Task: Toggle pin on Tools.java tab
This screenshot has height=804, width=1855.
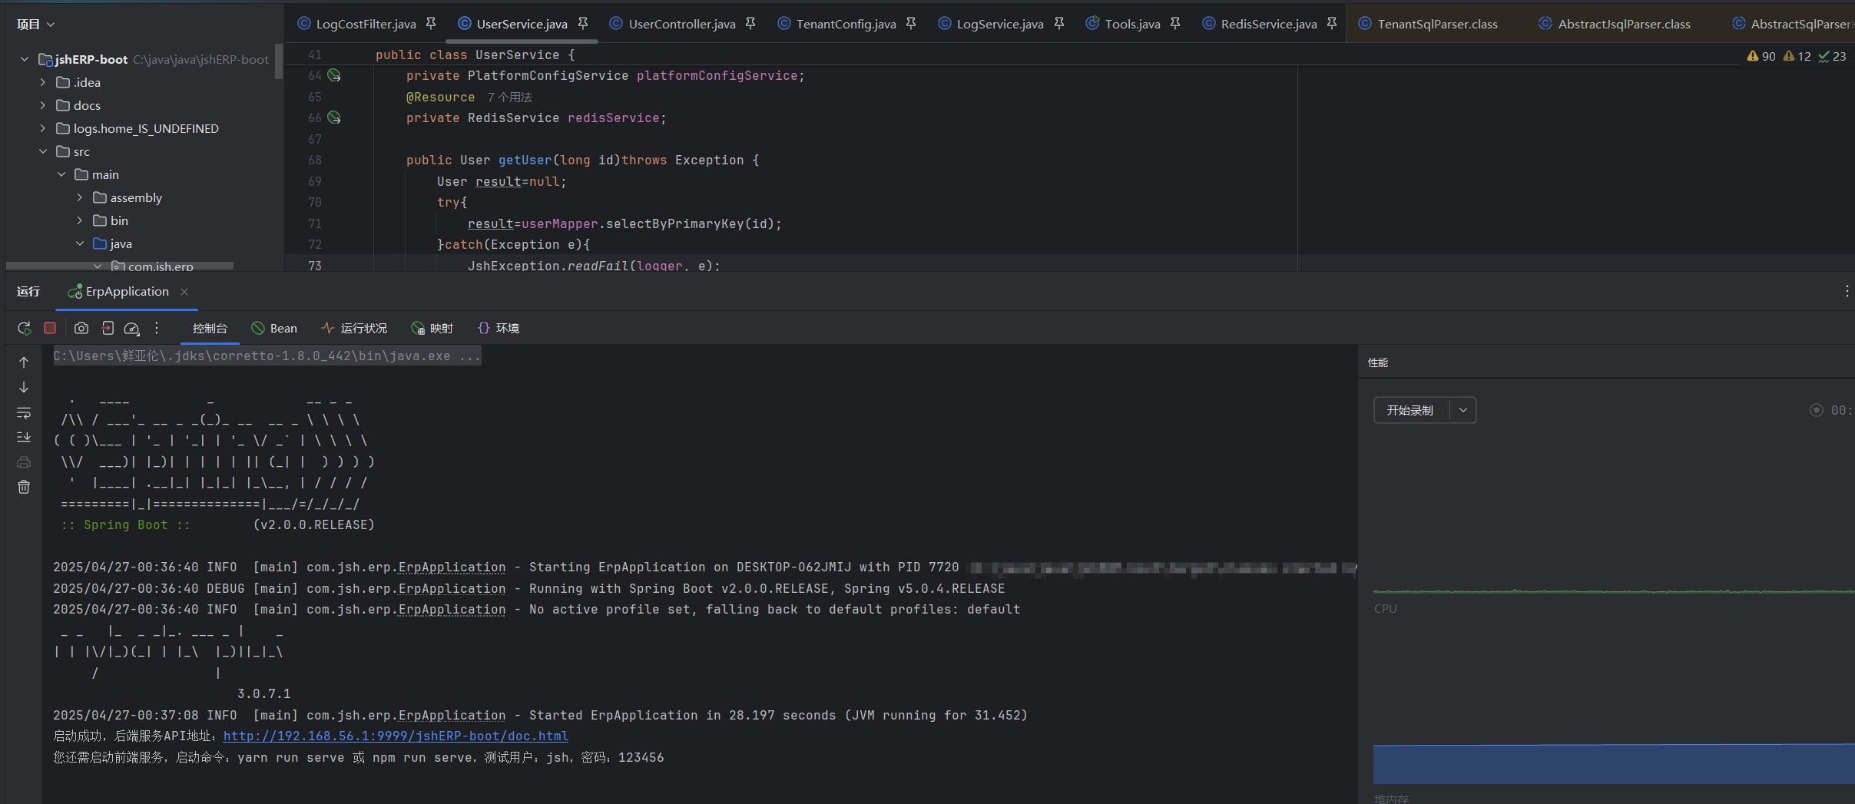Action: click(1175, 24)
